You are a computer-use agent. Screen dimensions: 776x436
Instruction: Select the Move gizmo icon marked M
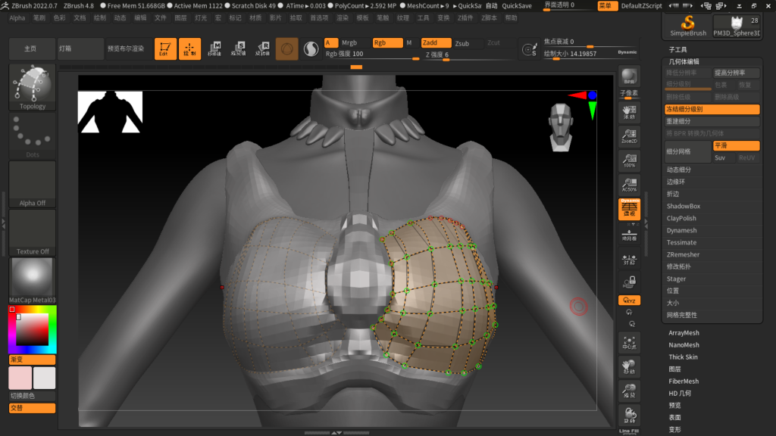(x=214, y=49)
